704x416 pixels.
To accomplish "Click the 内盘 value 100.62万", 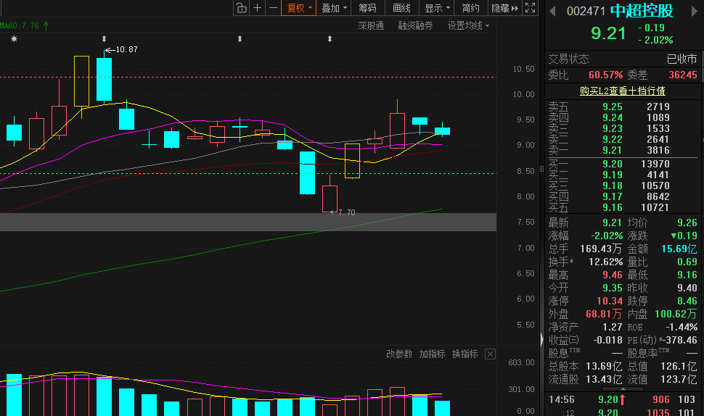I will [676, 314].
